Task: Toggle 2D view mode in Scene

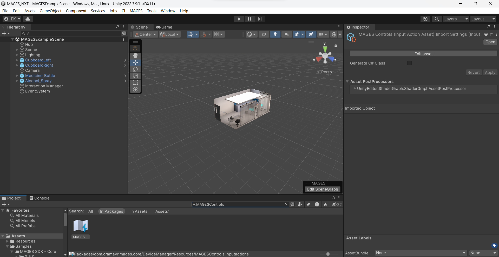Action: click(264, 34)
